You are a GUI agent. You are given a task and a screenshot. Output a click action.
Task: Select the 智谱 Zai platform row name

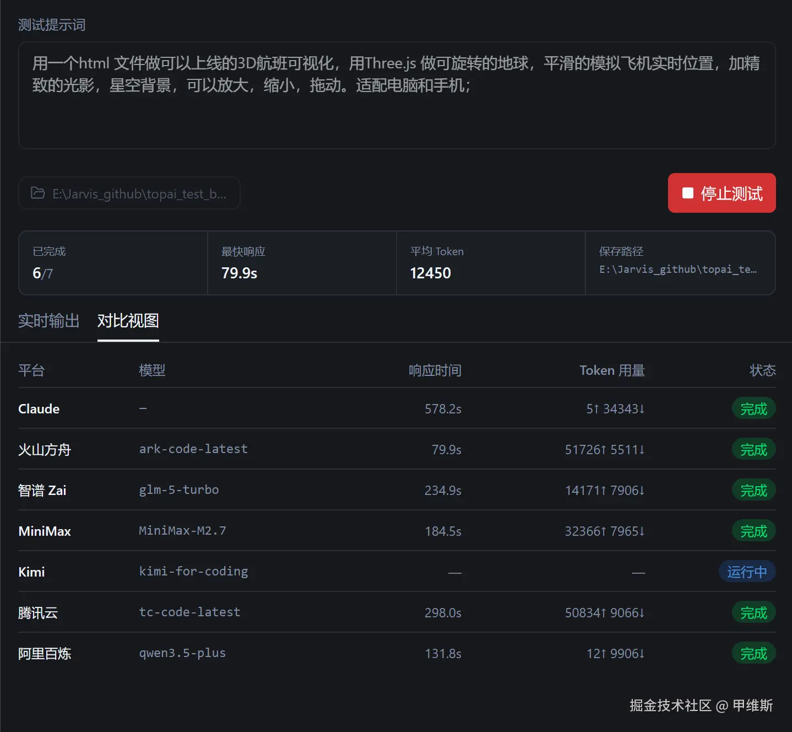click(x=42, y=491)
